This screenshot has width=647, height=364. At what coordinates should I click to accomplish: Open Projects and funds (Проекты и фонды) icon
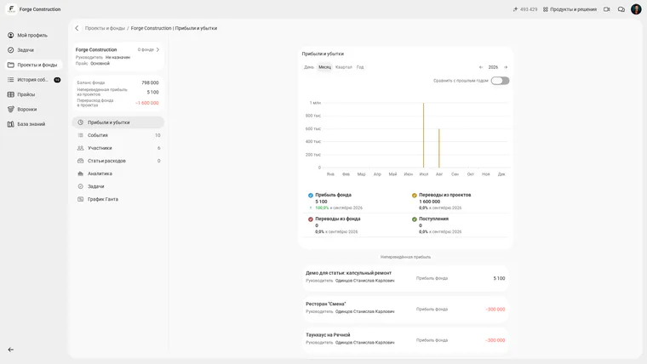11,65
